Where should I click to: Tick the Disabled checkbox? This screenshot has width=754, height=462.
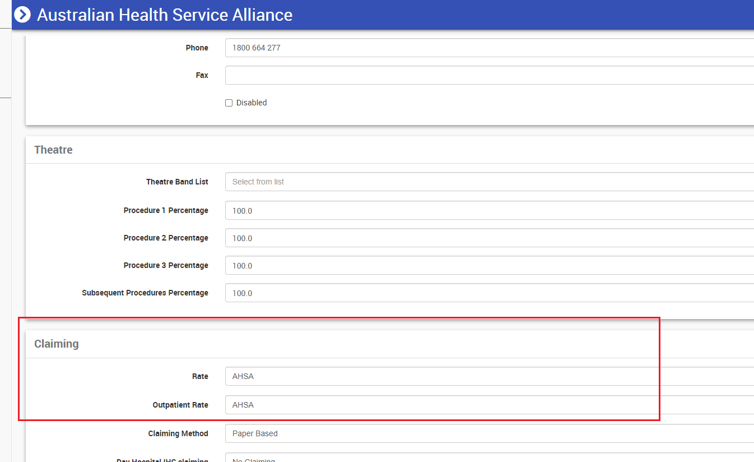pos(229,103)
